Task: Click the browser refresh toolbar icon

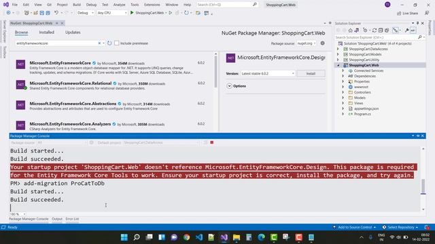Action: tap(186, 13)
